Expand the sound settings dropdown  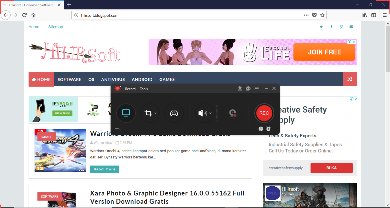coord(210,113)
